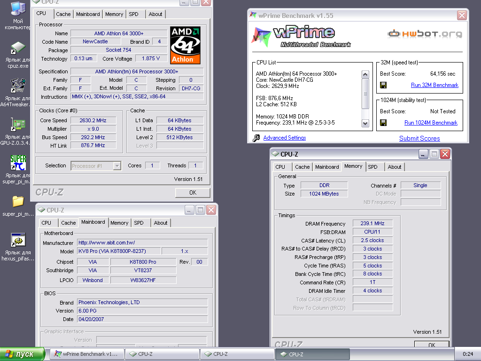Click the CPU-Z Memory window title icon
The image size is (481, 361).
(275, 154)
